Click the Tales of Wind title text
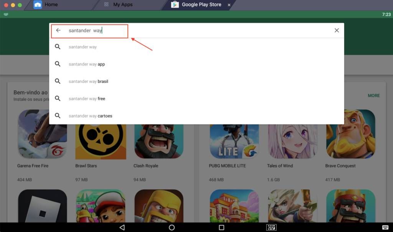The image size is (393, 232). click(280, 166)
